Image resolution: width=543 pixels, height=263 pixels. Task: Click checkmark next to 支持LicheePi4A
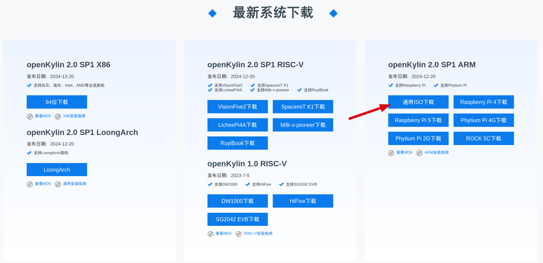[210, 90]
